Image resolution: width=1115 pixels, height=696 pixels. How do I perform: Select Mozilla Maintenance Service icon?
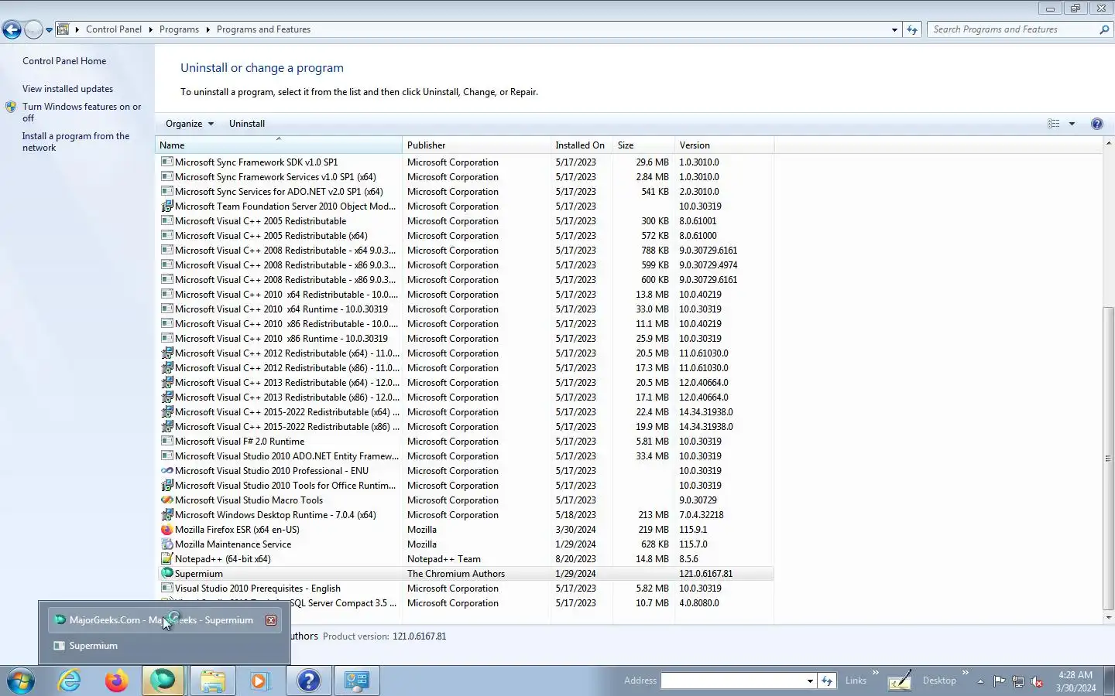click(x=166, y=544)
